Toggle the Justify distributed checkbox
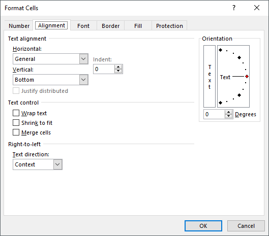The height and width of the screenshot is (236, 269). pos(16,91)
